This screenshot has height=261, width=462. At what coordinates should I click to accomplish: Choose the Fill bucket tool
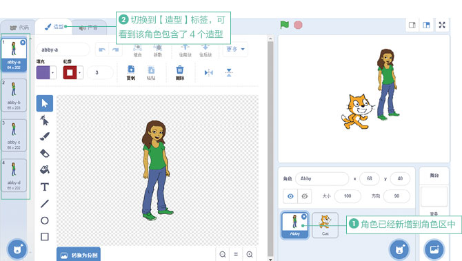pyautogui.click(x=45, y=169)
